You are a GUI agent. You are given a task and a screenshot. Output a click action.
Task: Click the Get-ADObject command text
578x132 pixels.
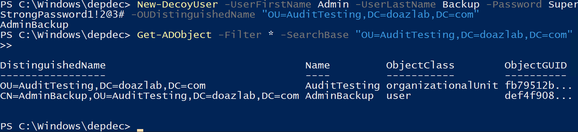pos(174,35)
